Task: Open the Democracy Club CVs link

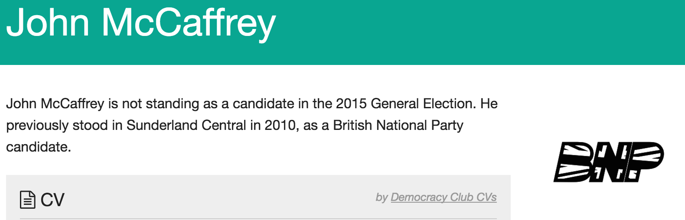Action: (x=444, y=197)
